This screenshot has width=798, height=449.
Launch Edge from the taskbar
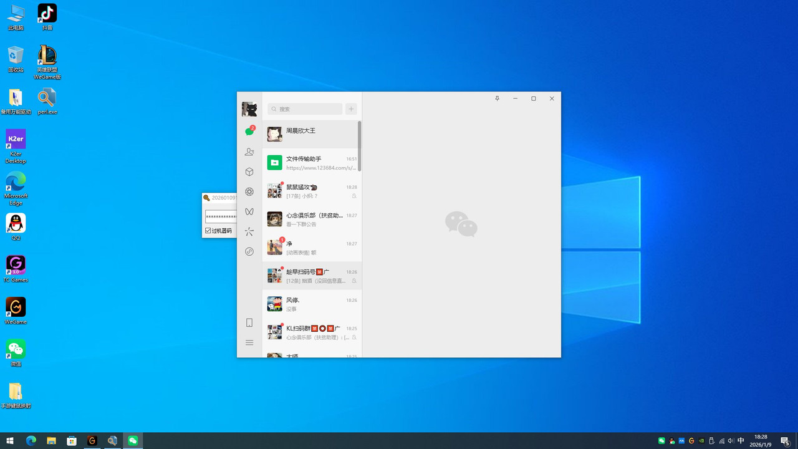(x=31, y=441)
